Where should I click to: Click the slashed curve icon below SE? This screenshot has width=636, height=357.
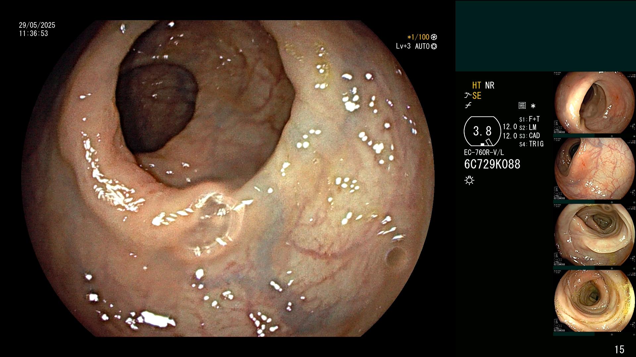pos(468,106)
